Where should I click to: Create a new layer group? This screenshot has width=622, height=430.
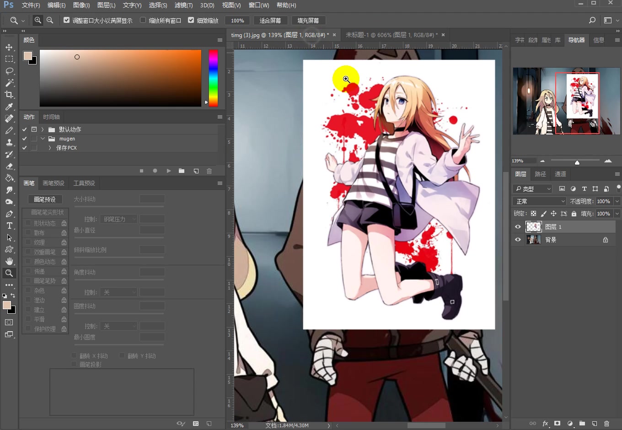coord(582,424)
